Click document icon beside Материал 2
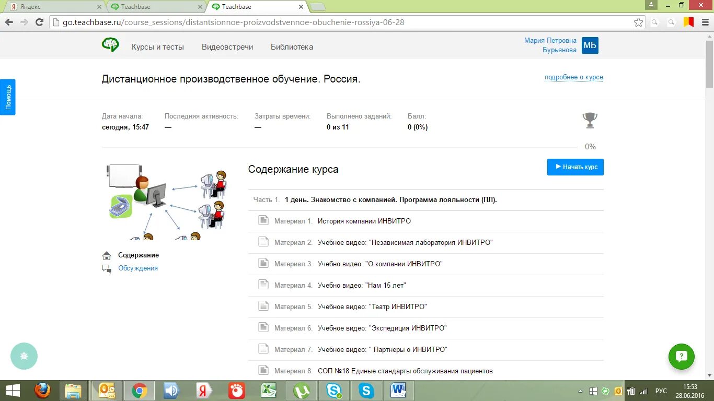Viewport: 714px width, 401px height. pos(263,242)
